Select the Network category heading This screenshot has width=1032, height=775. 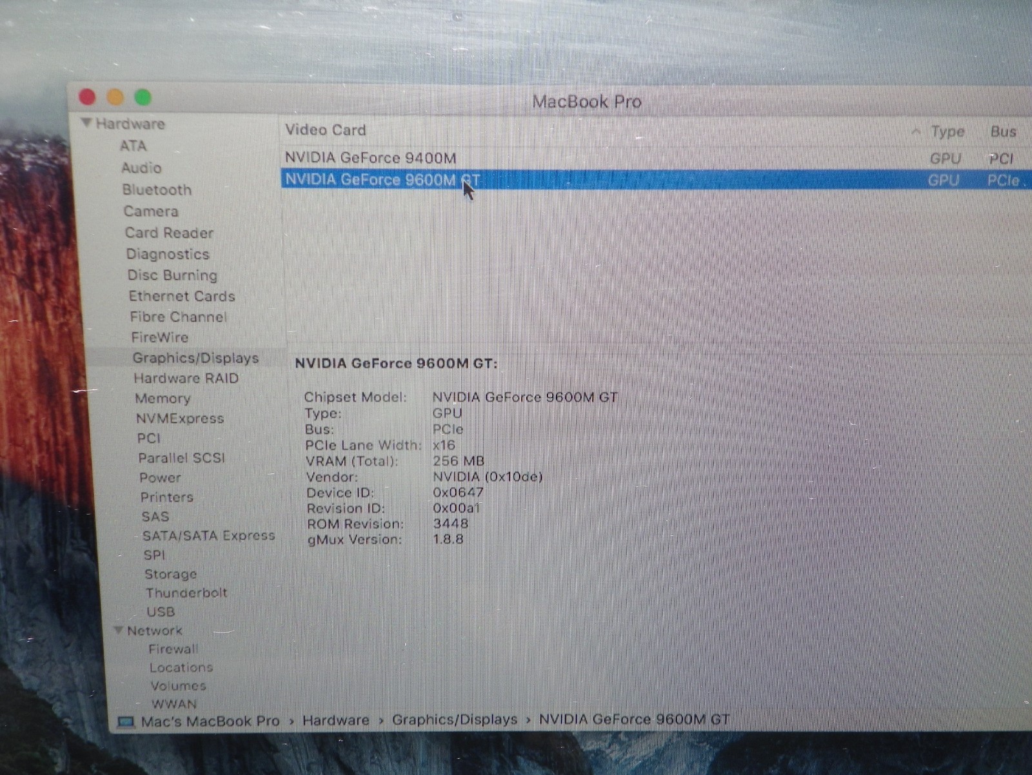tap(155, 631)
